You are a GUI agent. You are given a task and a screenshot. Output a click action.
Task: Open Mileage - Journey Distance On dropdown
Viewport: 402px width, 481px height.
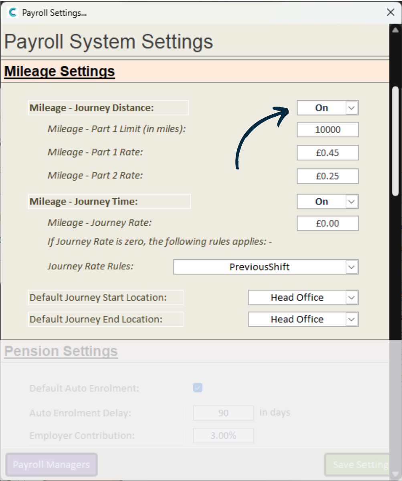click(x=327, y=108)
